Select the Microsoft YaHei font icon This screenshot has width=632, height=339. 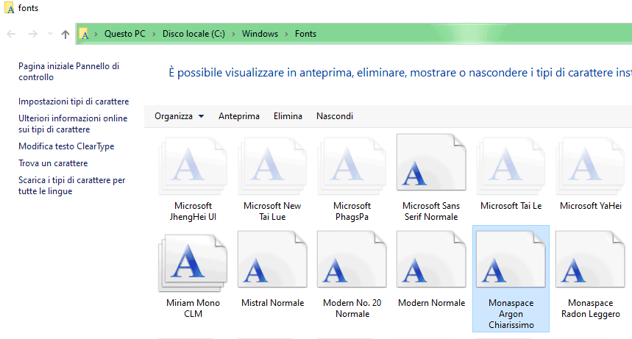tap(590, 166)
